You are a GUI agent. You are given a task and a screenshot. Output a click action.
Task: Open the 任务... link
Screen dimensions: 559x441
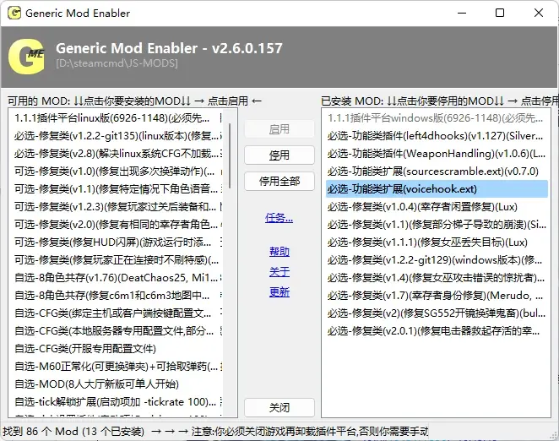279,217
